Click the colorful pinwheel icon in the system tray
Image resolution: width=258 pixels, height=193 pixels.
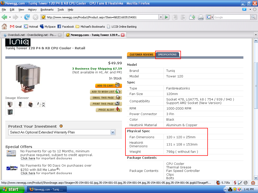[x=239, y=189]
